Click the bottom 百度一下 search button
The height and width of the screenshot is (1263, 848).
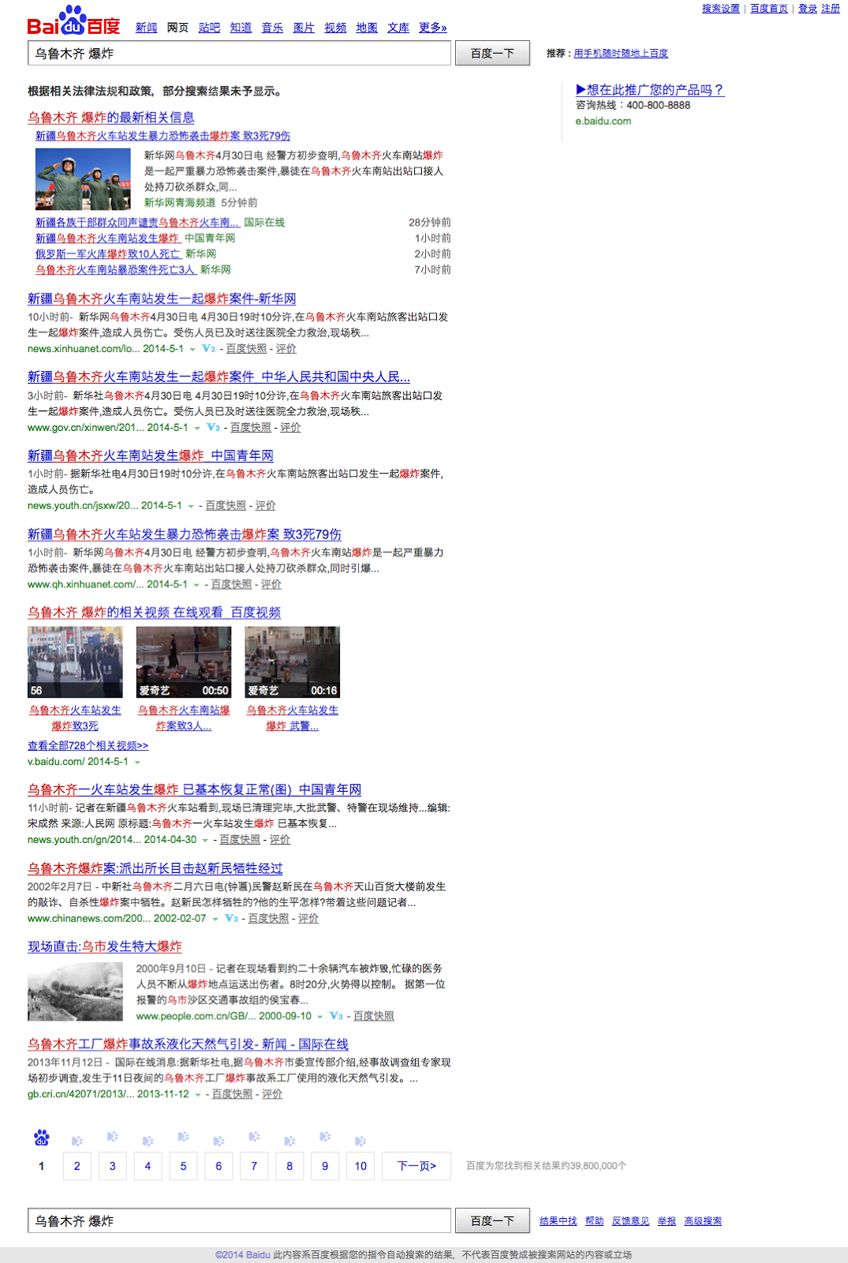tap(492, 1220)
